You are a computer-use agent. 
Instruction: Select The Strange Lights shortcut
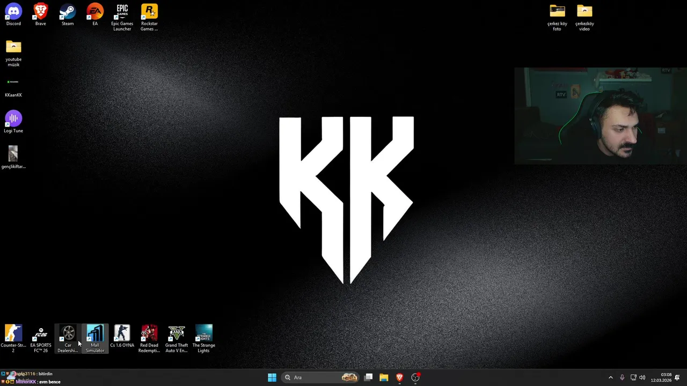coord(204,339)
